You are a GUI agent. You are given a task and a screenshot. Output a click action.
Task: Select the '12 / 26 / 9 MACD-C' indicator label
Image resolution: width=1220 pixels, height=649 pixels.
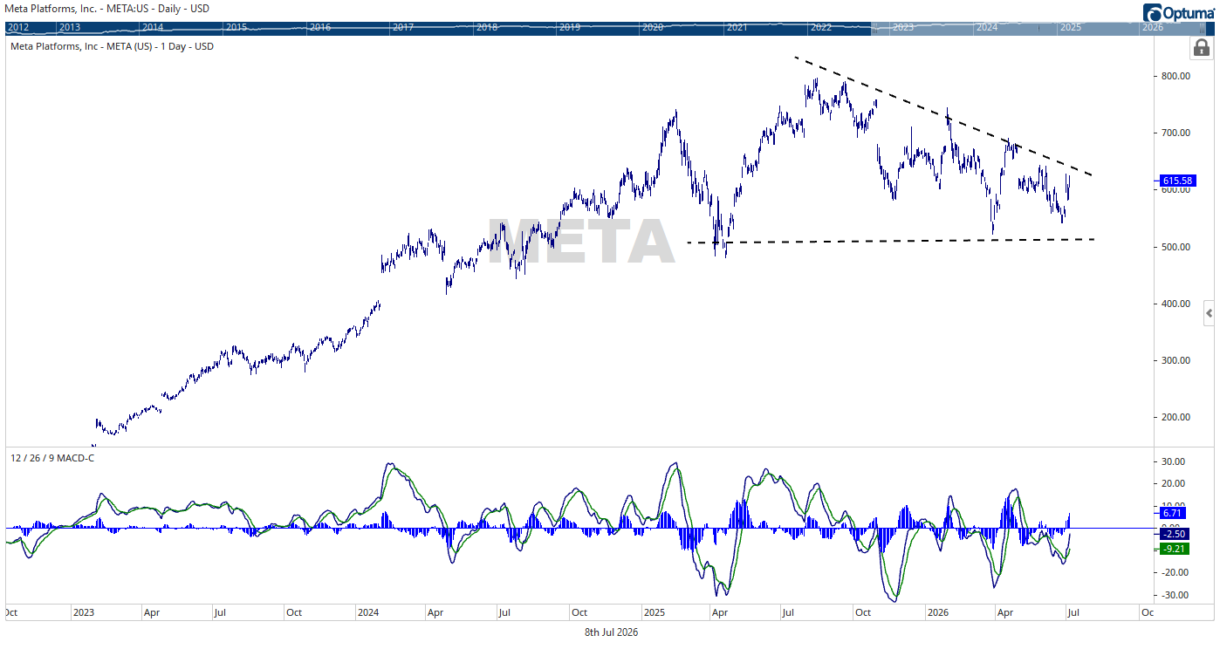(51, 458)
